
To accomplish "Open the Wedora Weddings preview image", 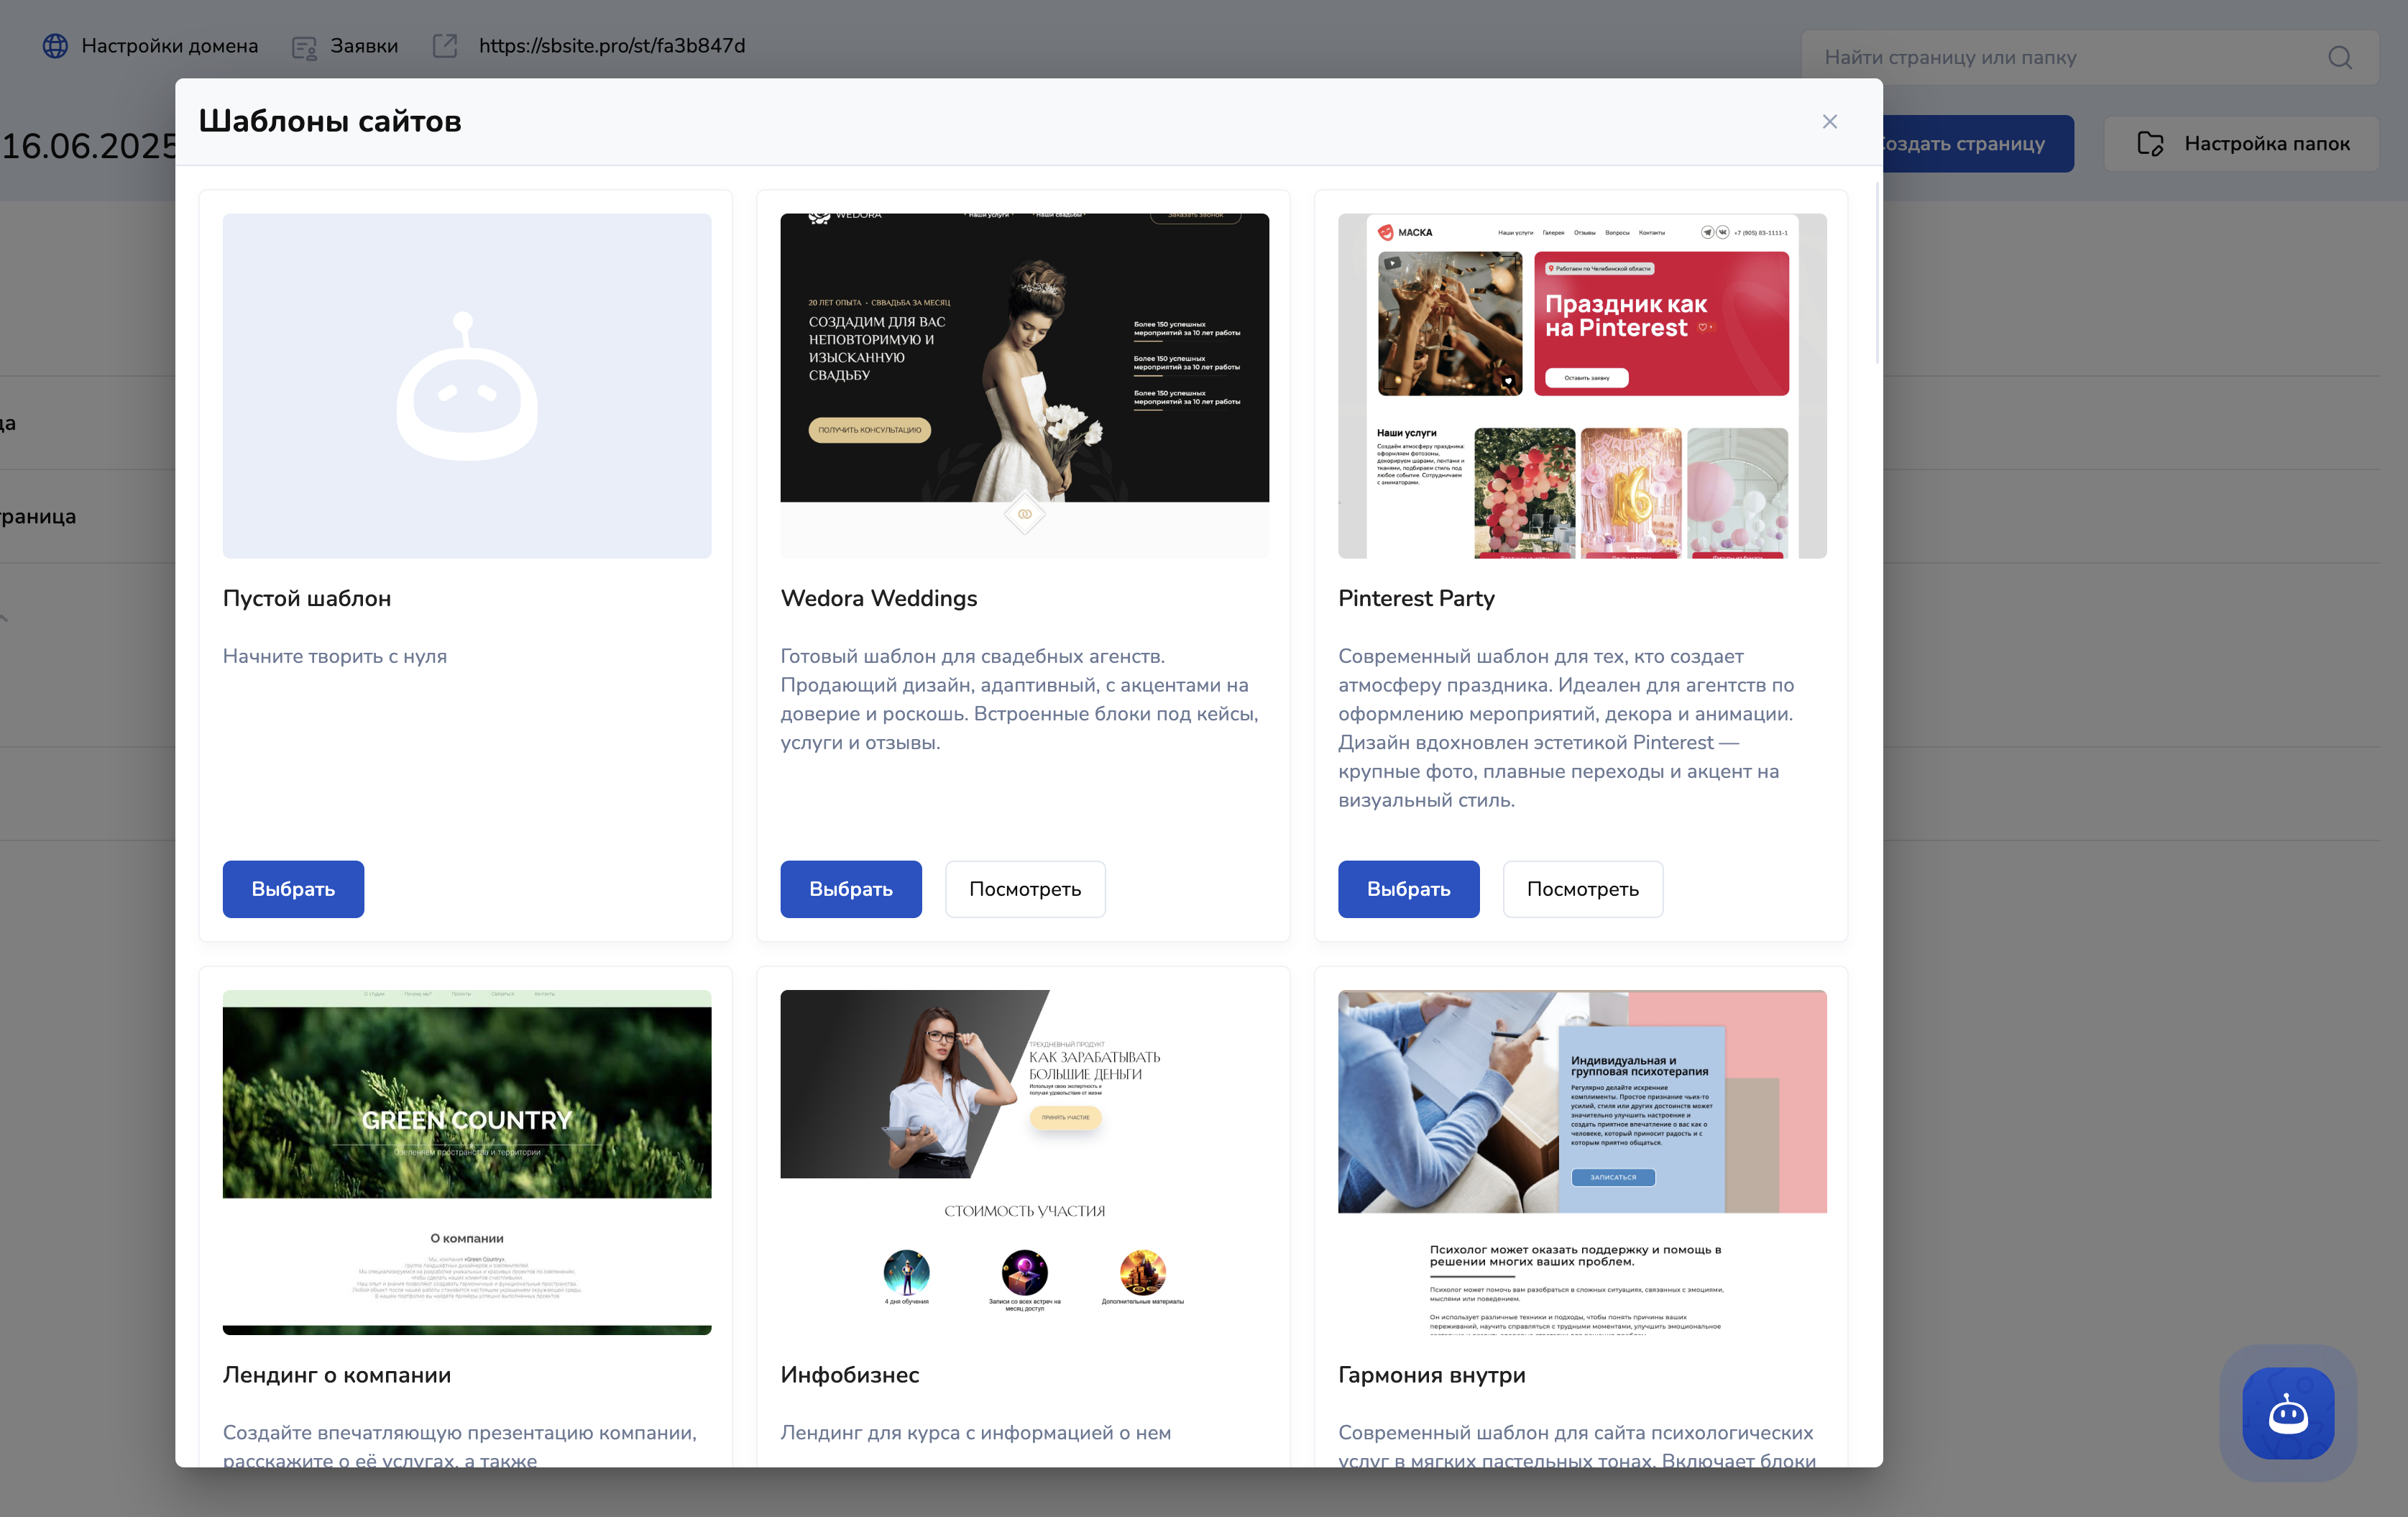I will 1025,386.
